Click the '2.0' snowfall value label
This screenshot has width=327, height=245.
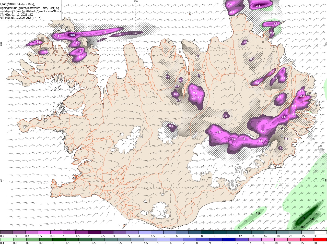(x=284, y=117)
